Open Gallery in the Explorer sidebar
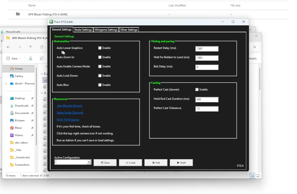This screenshot has height=194, width=297. 19,76
